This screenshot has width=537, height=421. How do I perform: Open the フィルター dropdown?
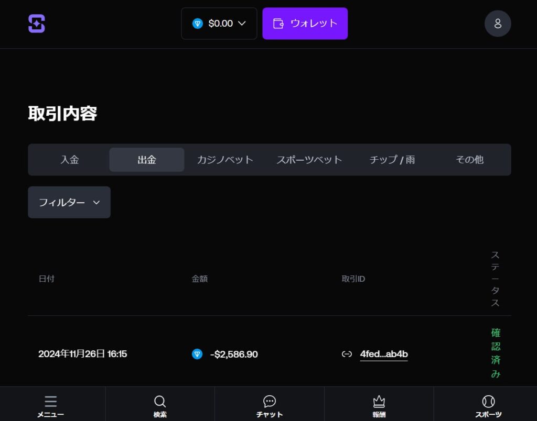click(x=69, y=202)
